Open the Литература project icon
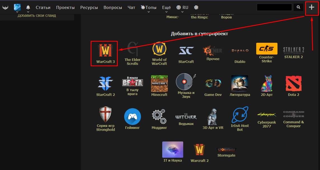The height and width of the screenshot is (170, 320). click(240, 84)
